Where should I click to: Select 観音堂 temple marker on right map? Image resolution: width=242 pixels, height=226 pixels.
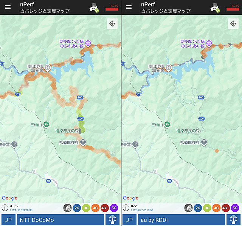(135, 145)
